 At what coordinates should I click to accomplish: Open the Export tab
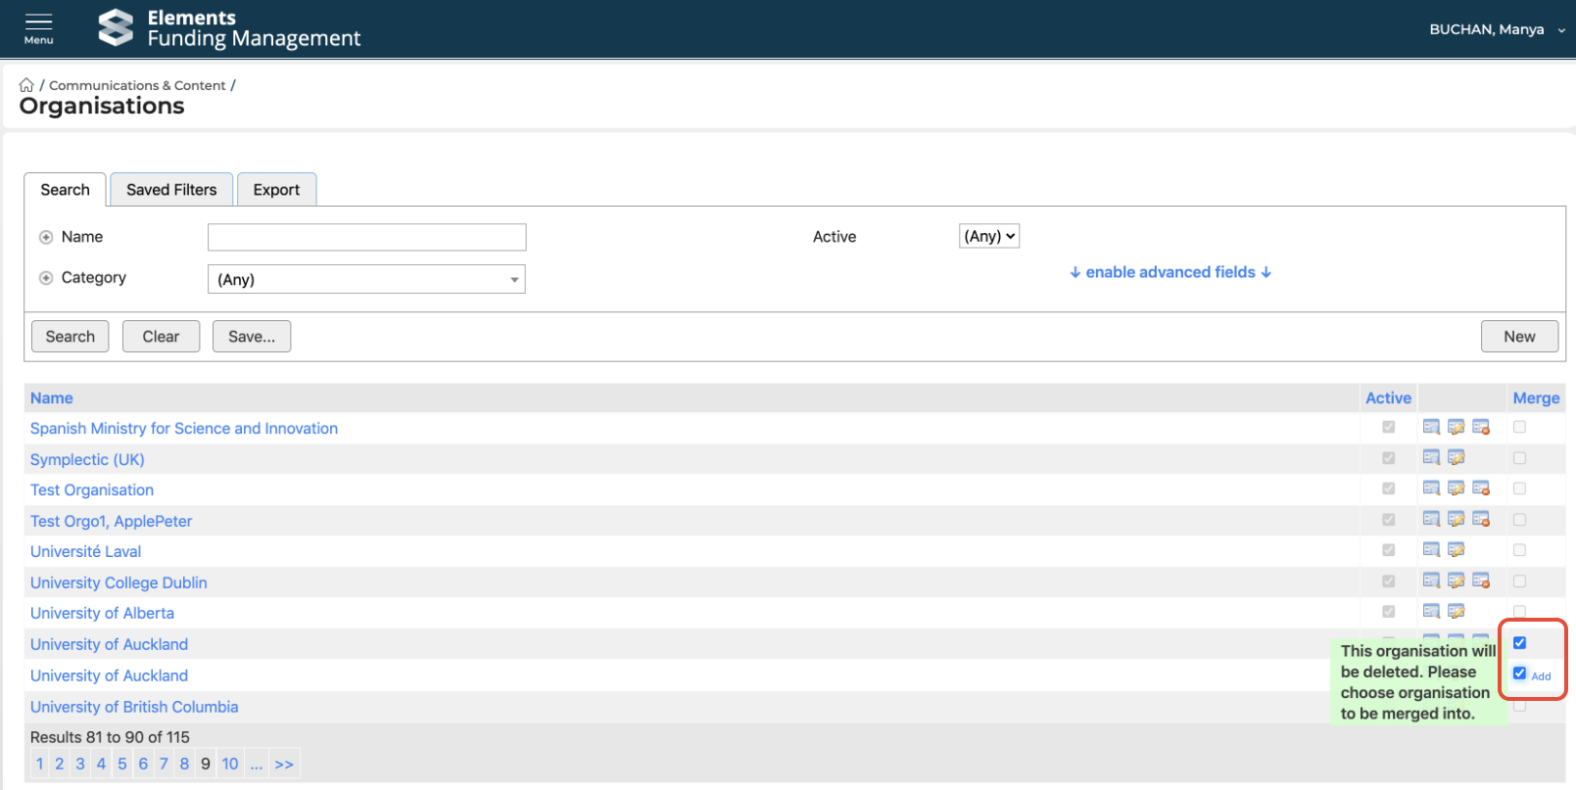point(276,190)
